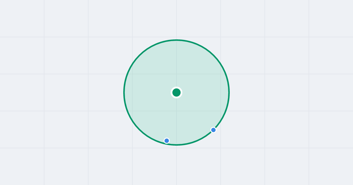Screen dimensions: 353x185
Task: Click the blue handle nearest the circle's bottom
Action: 167,141
